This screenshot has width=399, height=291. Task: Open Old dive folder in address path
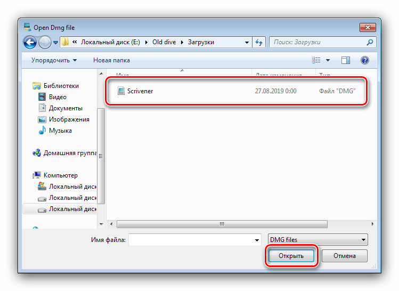point(164,42)
